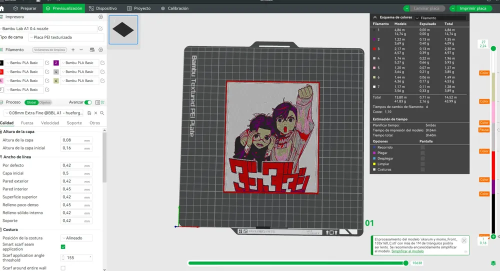Expand the Posición de la costura dropdown
500x271 pixels.
[x=76, y=238]
